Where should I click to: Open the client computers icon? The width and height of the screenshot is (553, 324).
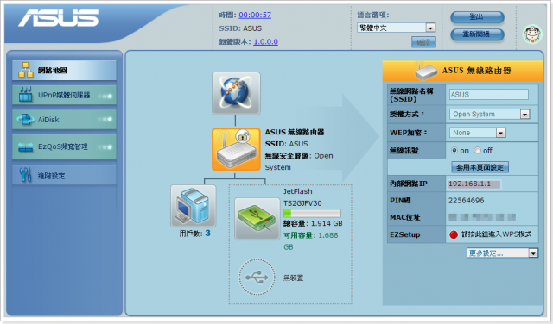(194, 206)
